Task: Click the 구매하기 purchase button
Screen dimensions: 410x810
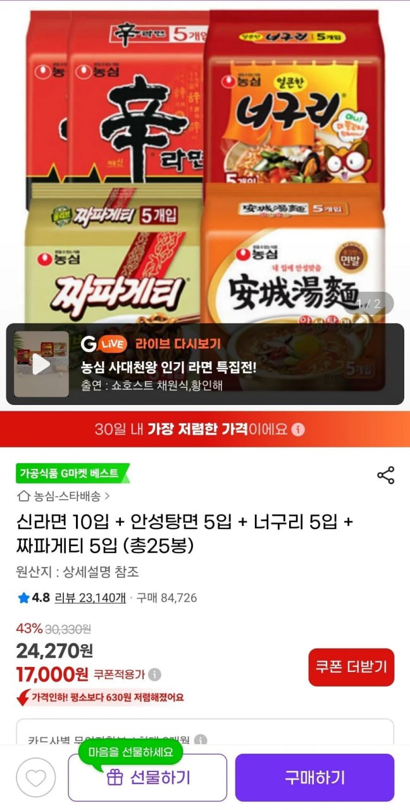Action: [x=314, y=777]
